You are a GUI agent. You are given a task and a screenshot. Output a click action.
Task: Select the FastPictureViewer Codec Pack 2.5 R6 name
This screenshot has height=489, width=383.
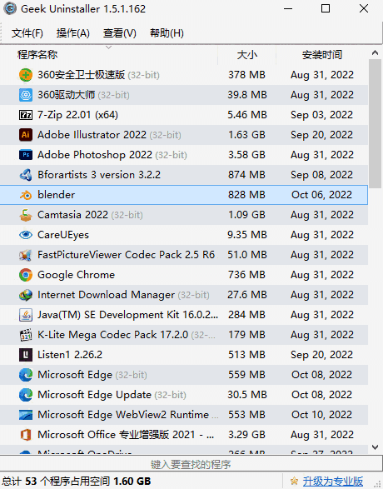point(127,255)
